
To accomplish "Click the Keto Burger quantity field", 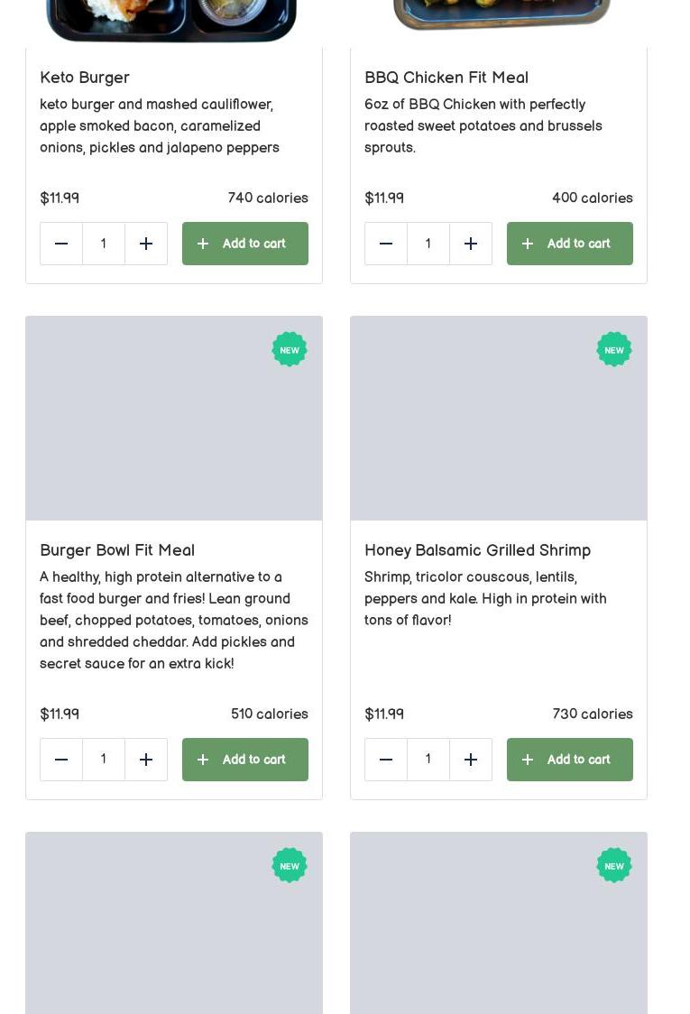I will pyautogui.click(x=104, y=244).
